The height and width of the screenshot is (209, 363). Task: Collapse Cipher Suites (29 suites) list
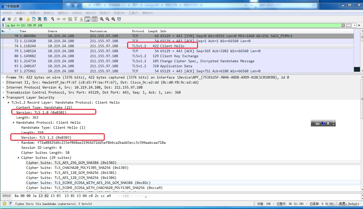pyautogui.click(x=19, y=158)
